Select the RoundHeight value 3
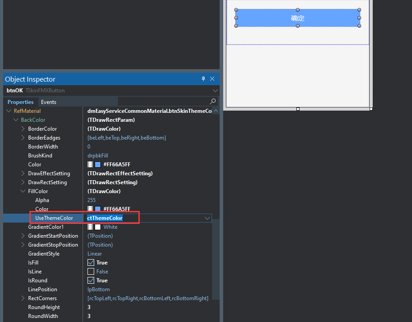Screen dimensions: 412x322 (x=89, y=307)
